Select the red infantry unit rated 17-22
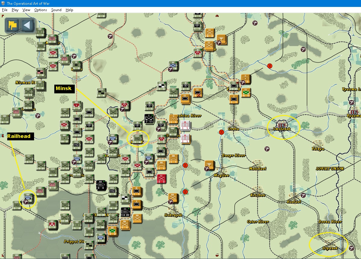361x259 pixels. [x=52, y=53]
